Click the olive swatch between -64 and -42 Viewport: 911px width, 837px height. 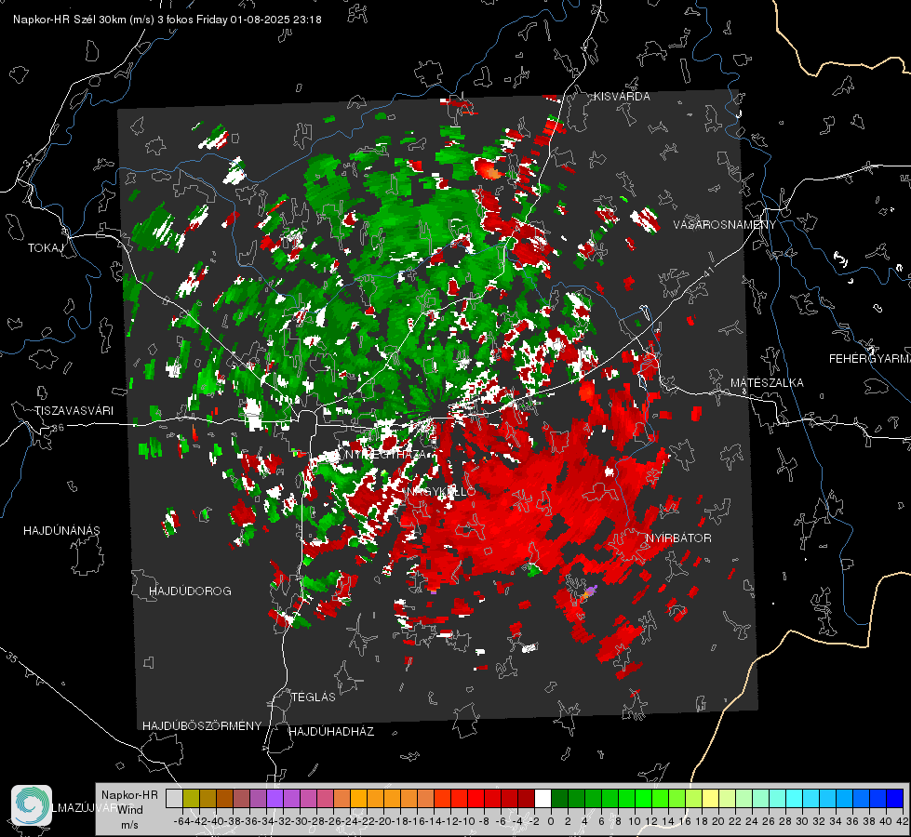191,798
